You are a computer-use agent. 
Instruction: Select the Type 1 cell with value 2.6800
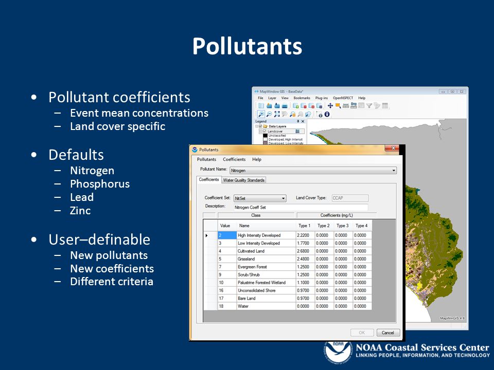(x=305, y=251)
